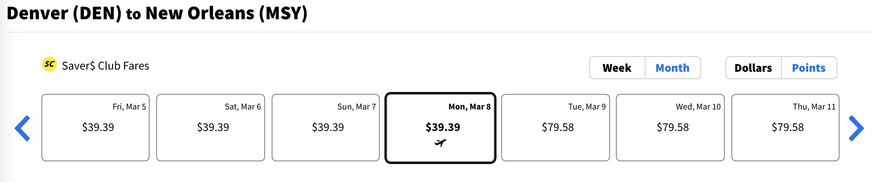The height and width of the screenshot is (182, 878).
Task: Click the airplane icon on Mon, Mar 8
Action: 440,143
